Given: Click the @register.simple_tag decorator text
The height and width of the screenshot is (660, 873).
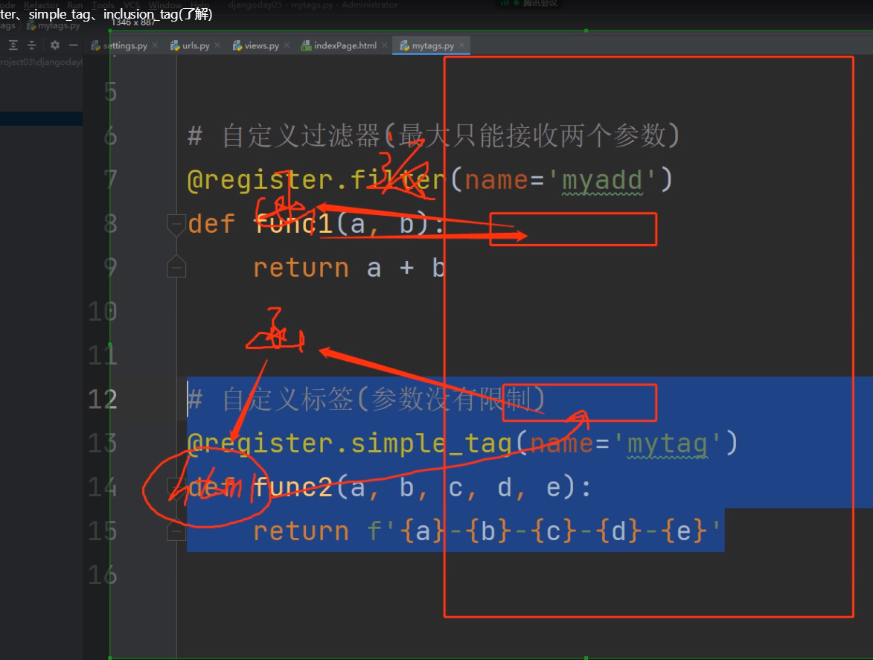Looking at the screenshot, I should tap(350, 443).
